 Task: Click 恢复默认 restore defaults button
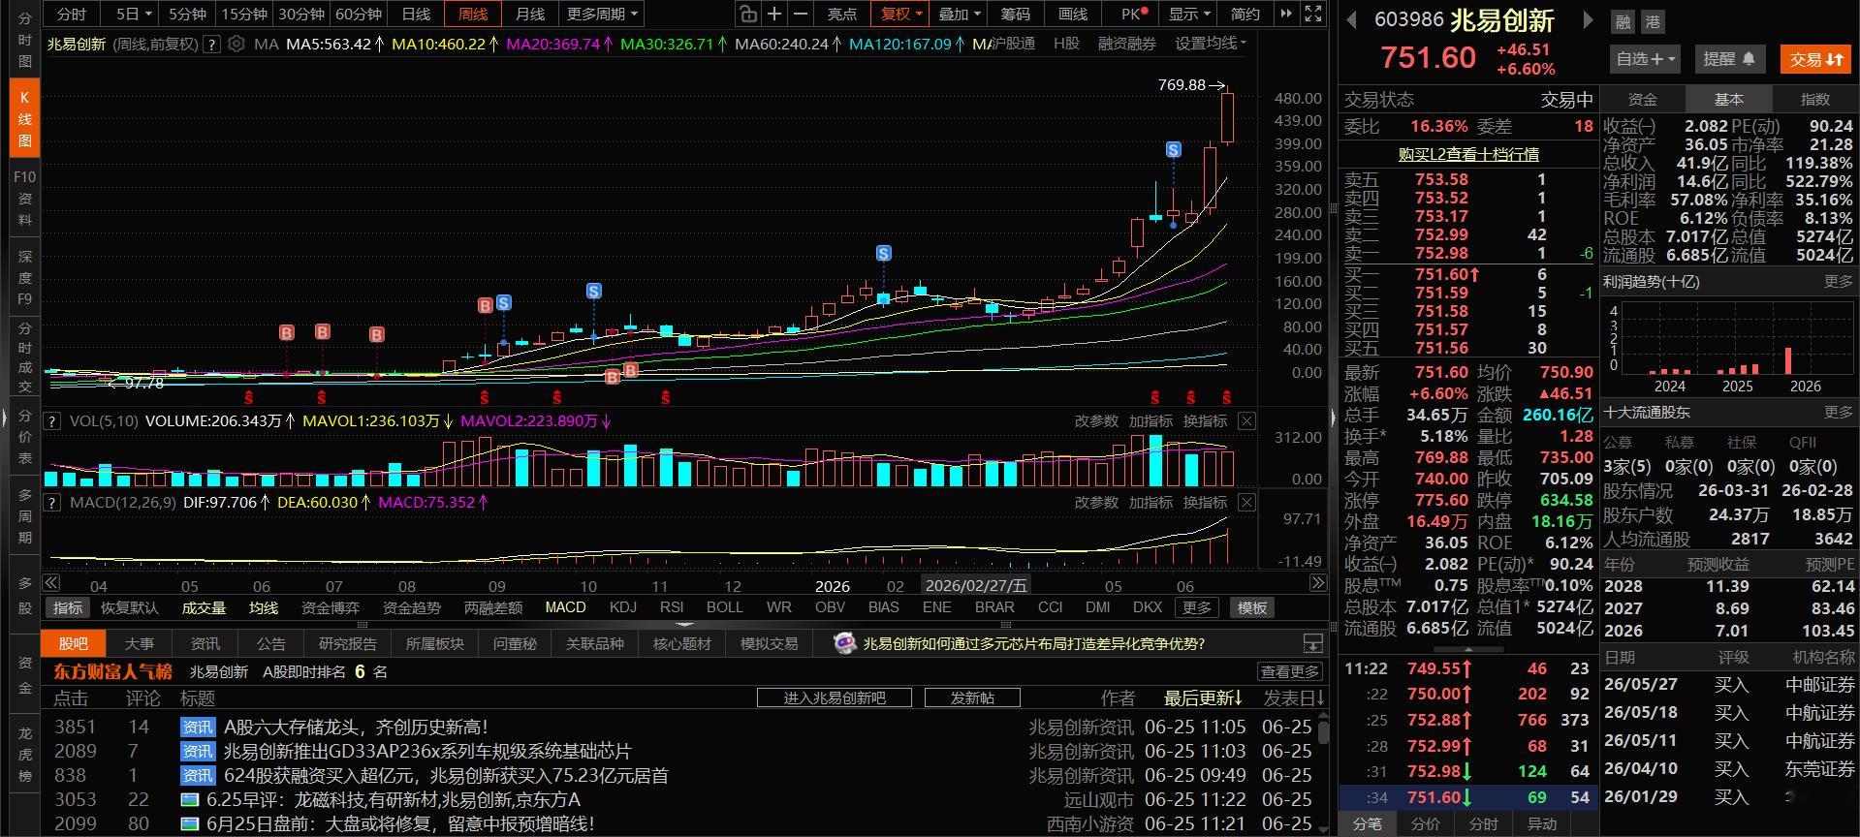pyautogui.click(x=130, y=607)
